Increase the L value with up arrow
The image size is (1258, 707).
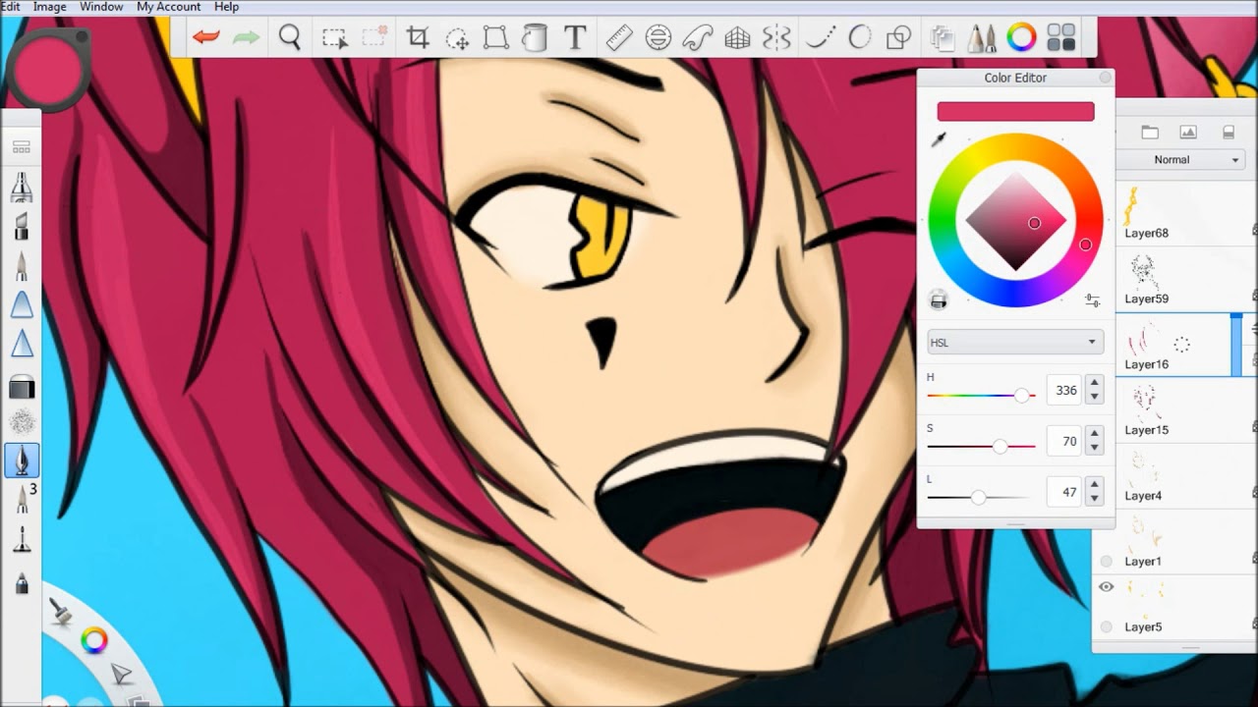tap(1095, 485)
